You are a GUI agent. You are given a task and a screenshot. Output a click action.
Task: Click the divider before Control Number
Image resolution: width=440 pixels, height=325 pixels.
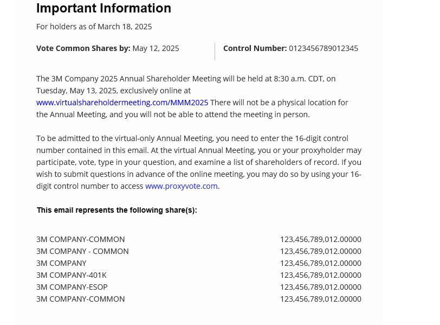coord(215,51)
